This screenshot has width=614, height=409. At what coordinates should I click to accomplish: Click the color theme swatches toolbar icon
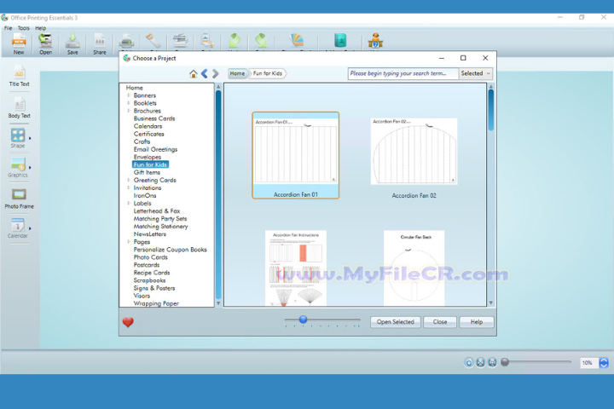point(297,40)
